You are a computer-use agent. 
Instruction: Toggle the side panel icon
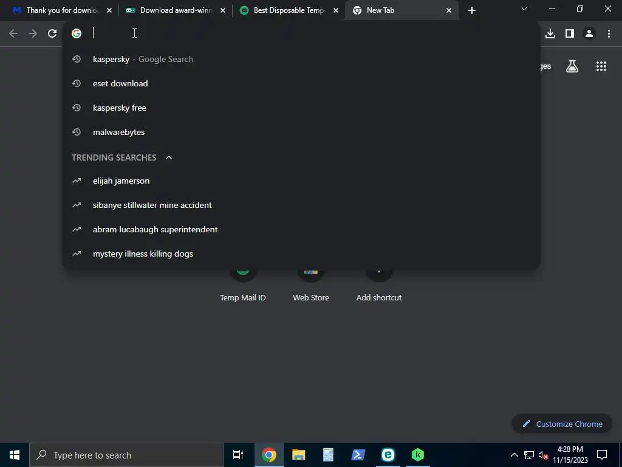point(570,33)
